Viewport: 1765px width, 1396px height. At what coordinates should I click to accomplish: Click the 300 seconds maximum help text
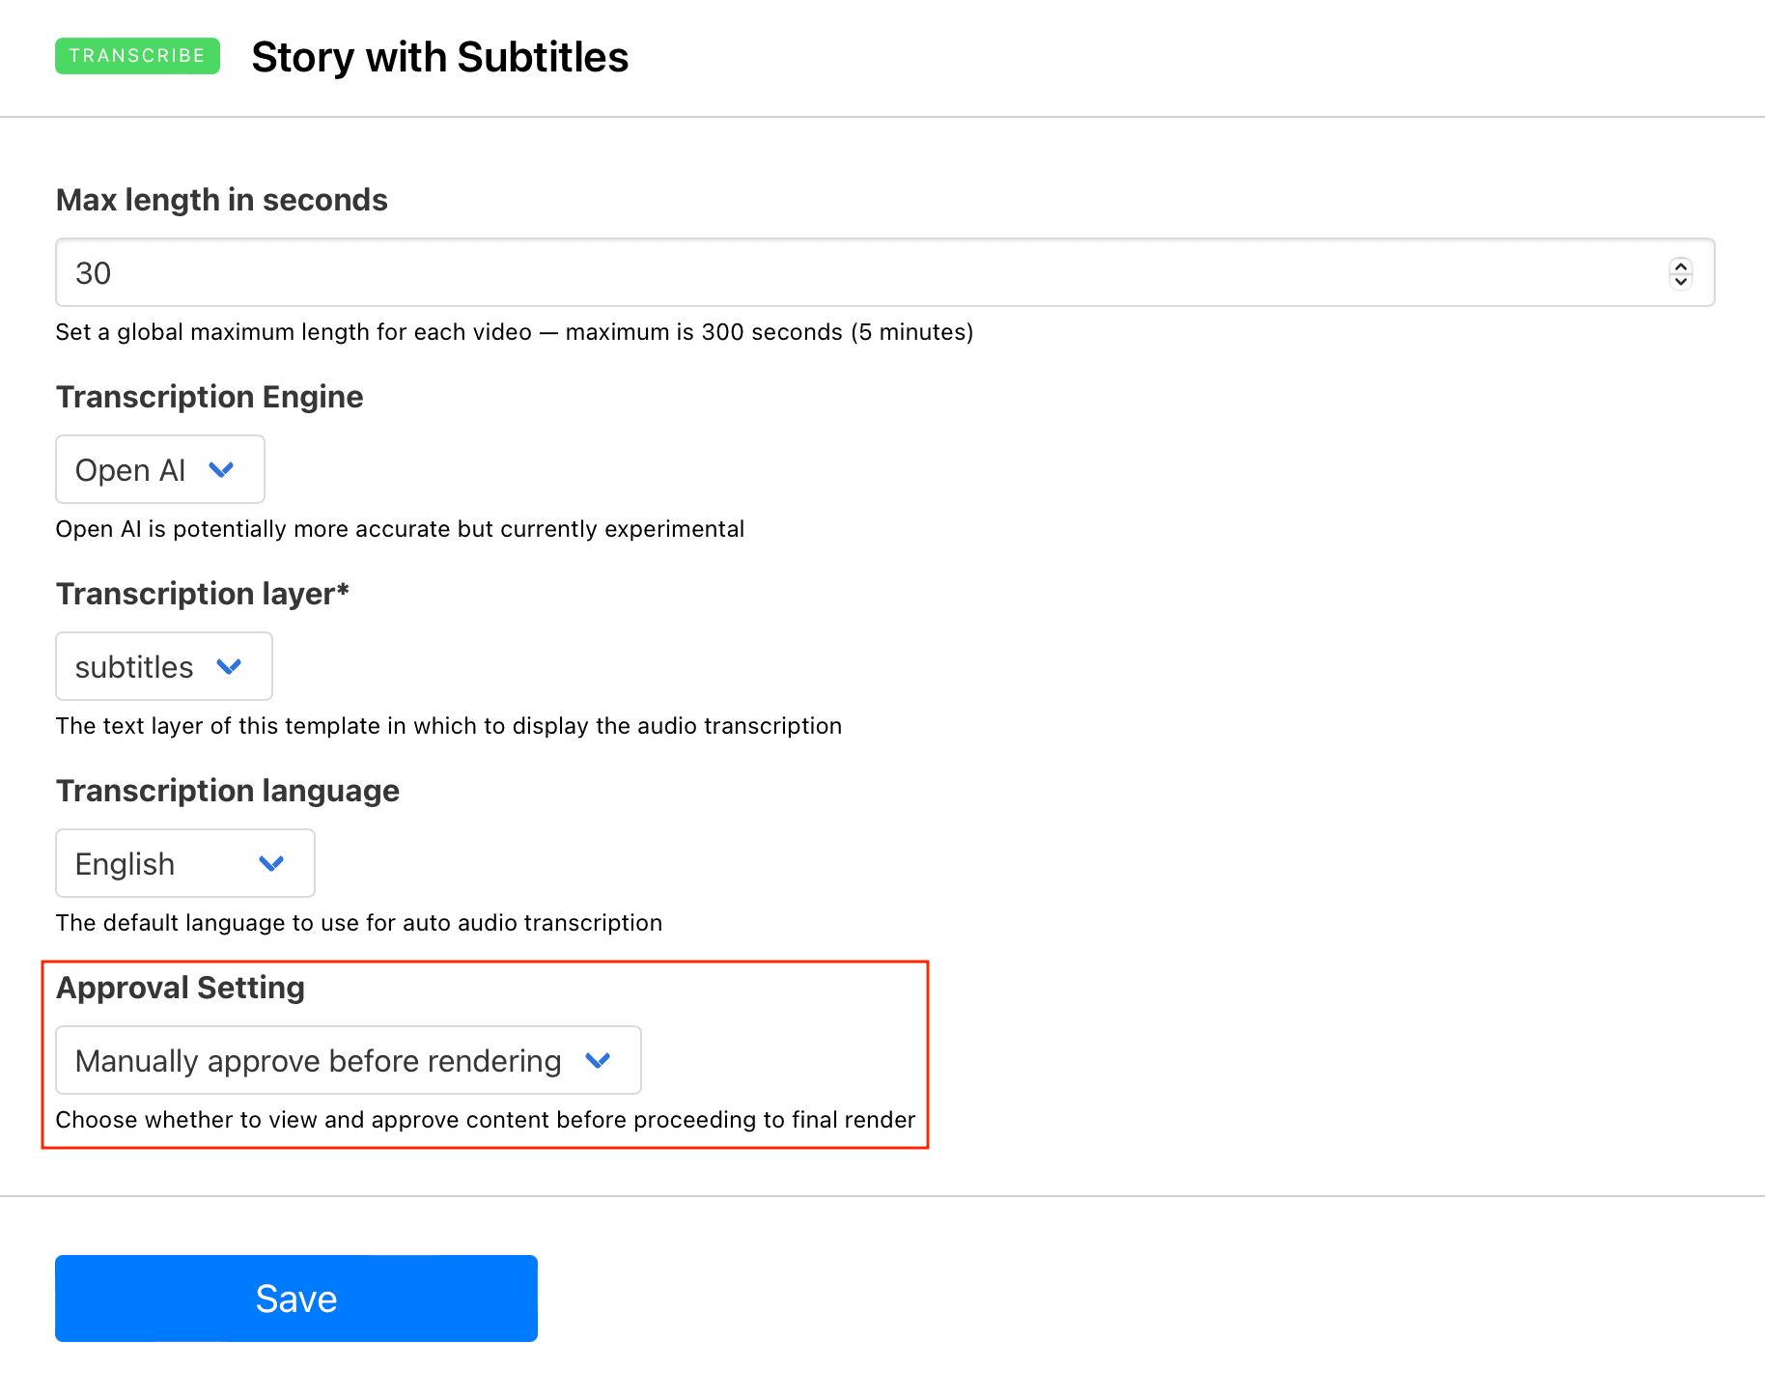coord(515,332)
